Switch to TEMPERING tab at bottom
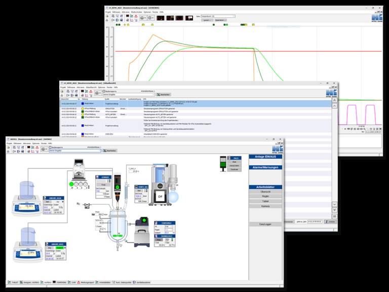389x292 pixels. [x=60, y=282]
